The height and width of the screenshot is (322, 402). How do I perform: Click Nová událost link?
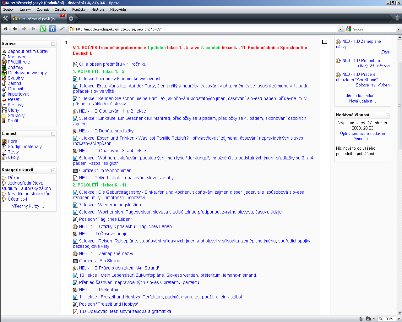[362, 101]
